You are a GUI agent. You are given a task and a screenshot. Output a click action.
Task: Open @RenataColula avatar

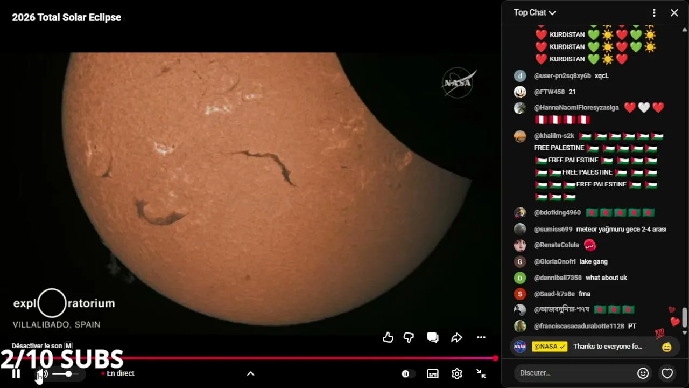pos(520,245)
